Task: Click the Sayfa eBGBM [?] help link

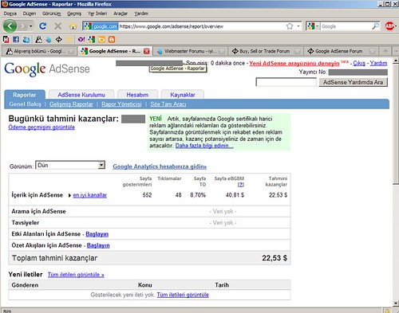Action: point(241,184)
